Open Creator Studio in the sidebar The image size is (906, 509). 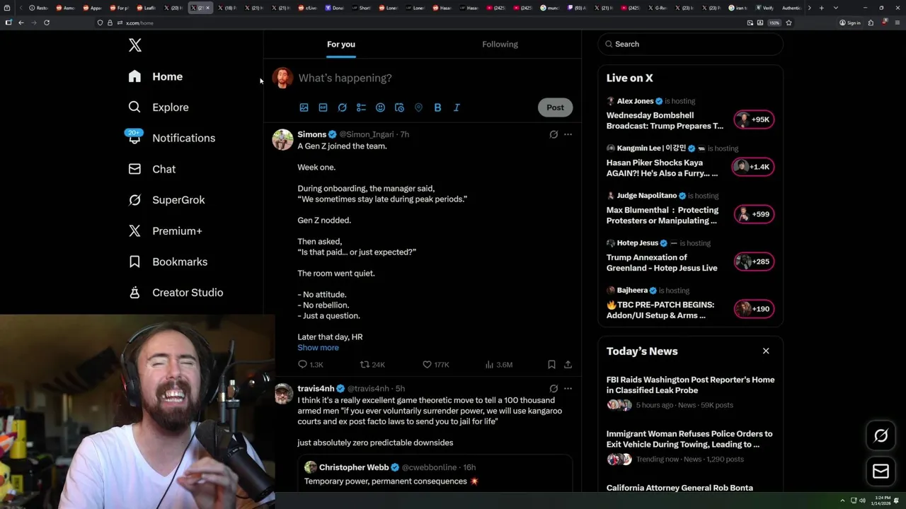[176, 293]
